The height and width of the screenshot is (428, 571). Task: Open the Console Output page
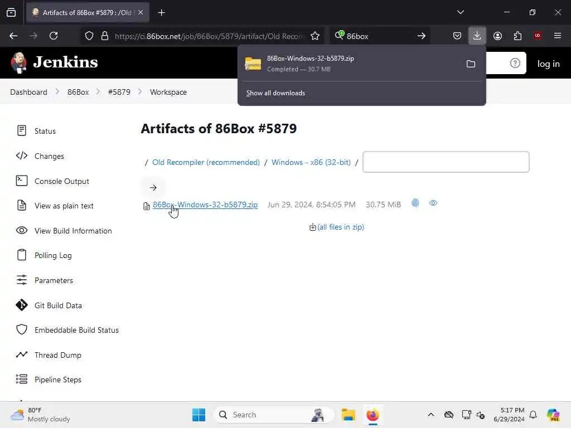coord(61,181)
